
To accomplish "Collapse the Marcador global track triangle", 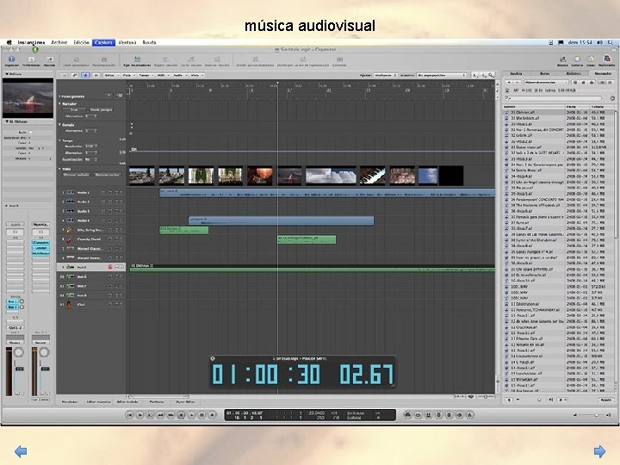I will [61, 103].
